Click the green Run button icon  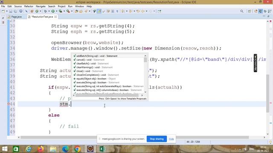point(53,11)
